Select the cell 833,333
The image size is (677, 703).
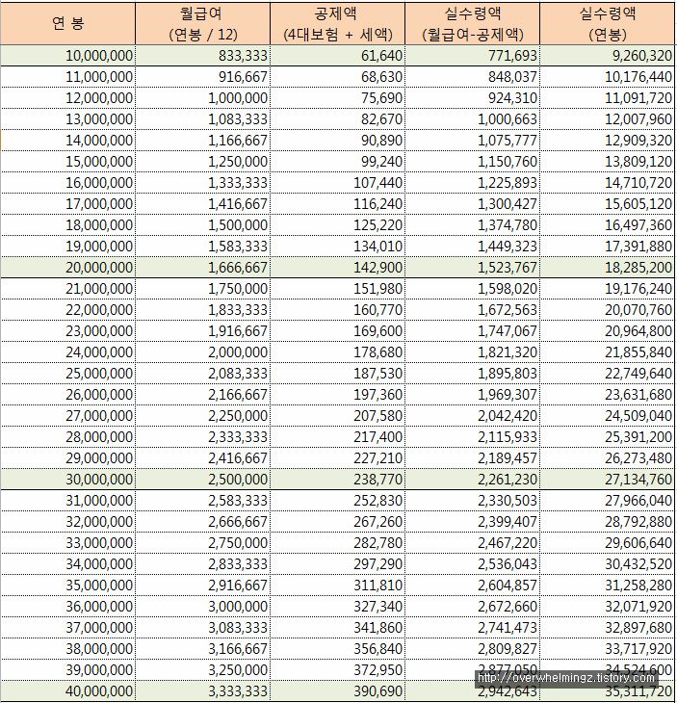(x=202, y=56)
